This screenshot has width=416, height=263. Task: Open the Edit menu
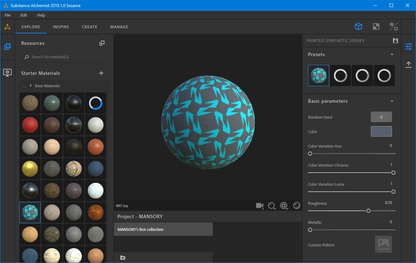tap(23, 14)
